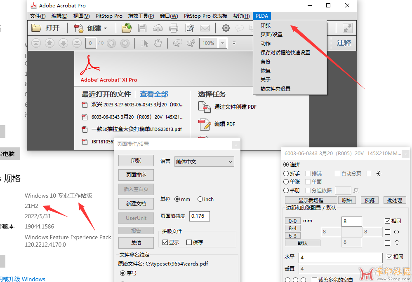Open the toolbar customize options arrow

(x=234, y=43)
